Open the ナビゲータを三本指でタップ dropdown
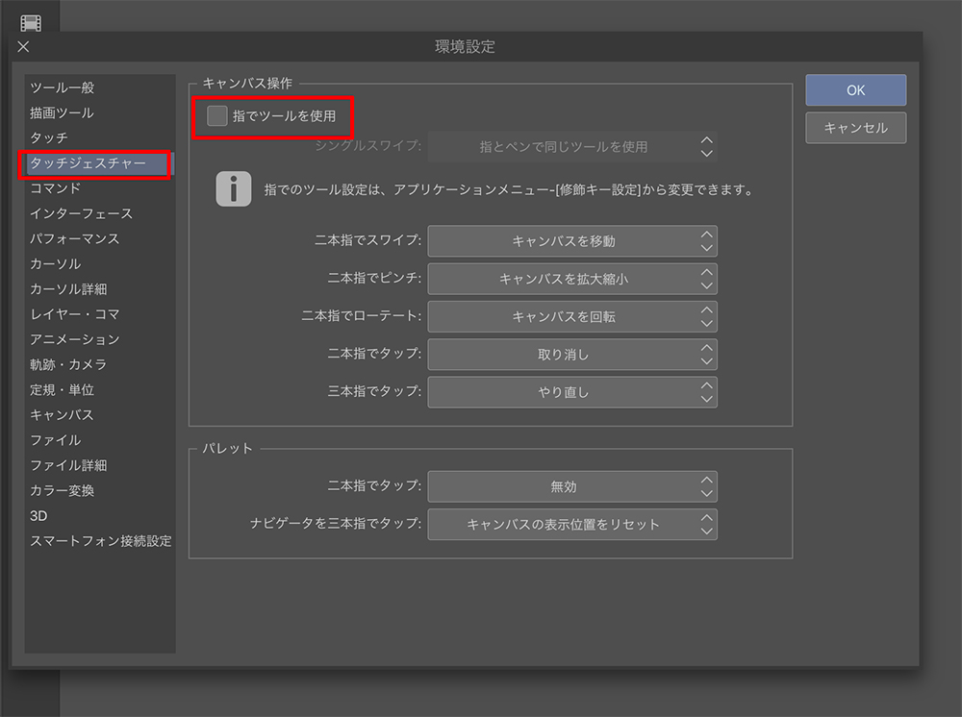The image size is (962, 717). (x=571, y=524)
